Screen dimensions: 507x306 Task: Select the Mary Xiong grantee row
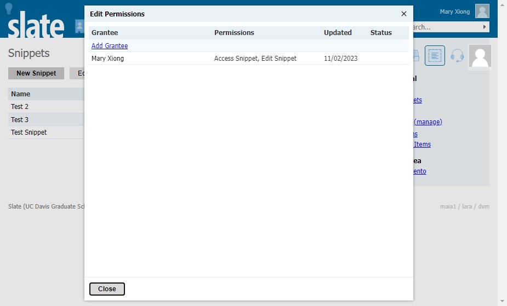(x=249, y=59)
